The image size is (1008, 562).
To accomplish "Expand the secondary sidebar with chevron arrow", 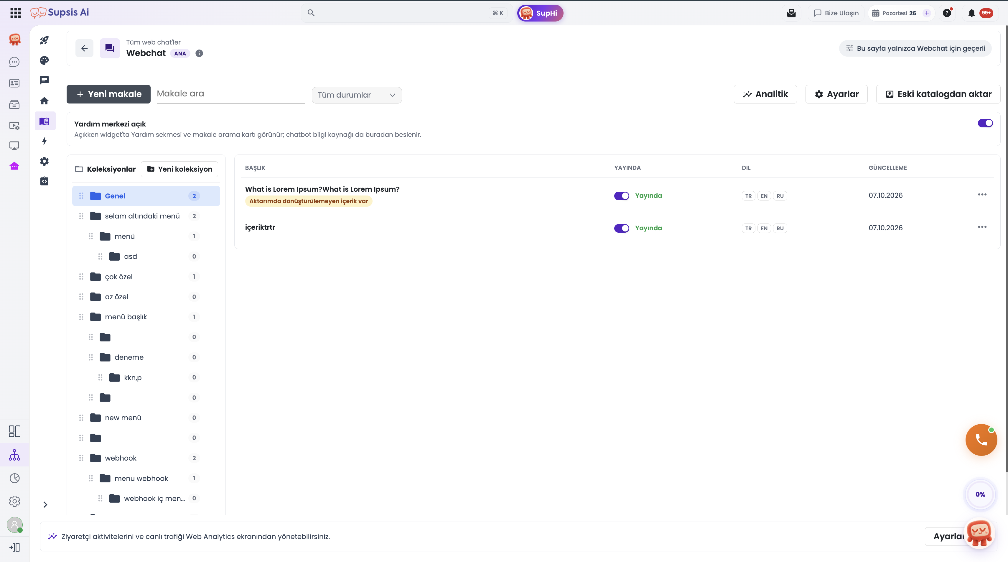I will pyautogui.click(x=45, y=505).
